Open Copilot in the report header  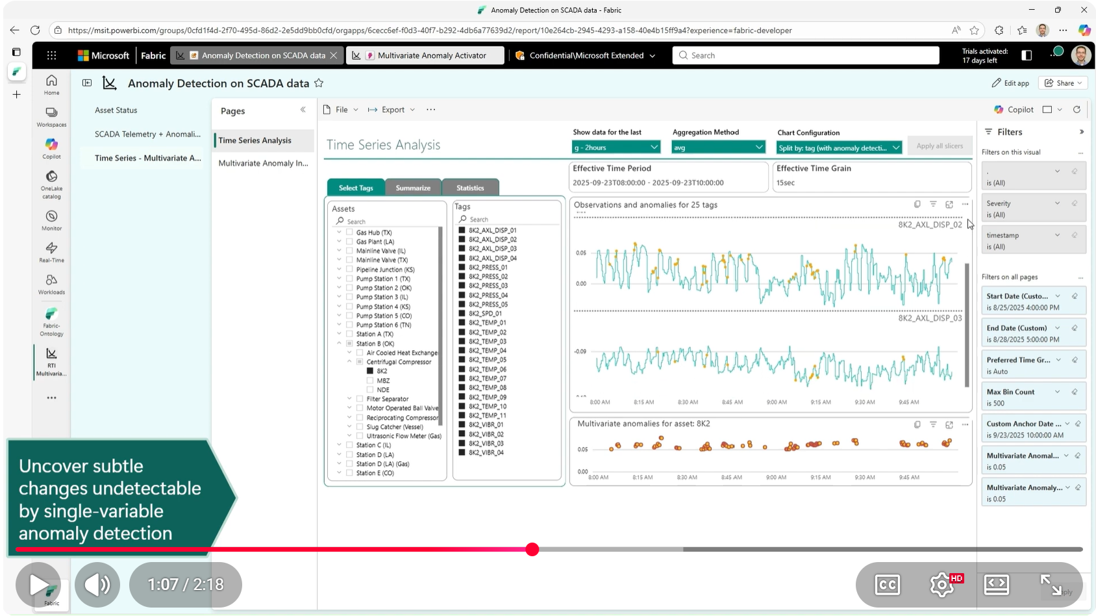tap(1014, 109)
